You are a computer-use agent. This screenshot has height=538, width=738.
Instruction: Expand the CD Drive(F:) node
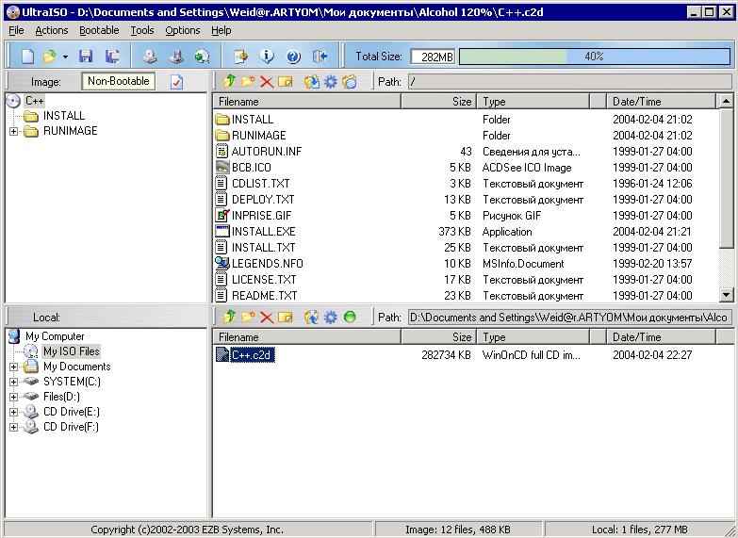click(x=13, y=427)
